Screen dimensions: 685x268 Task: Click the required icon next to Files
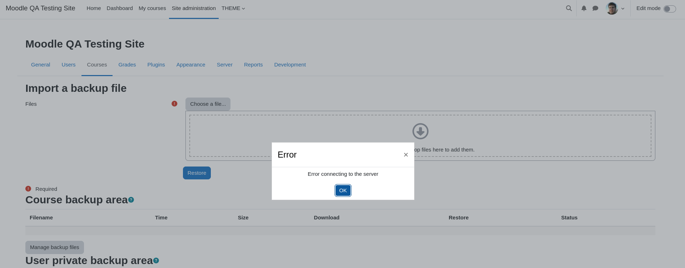[174, 104]
